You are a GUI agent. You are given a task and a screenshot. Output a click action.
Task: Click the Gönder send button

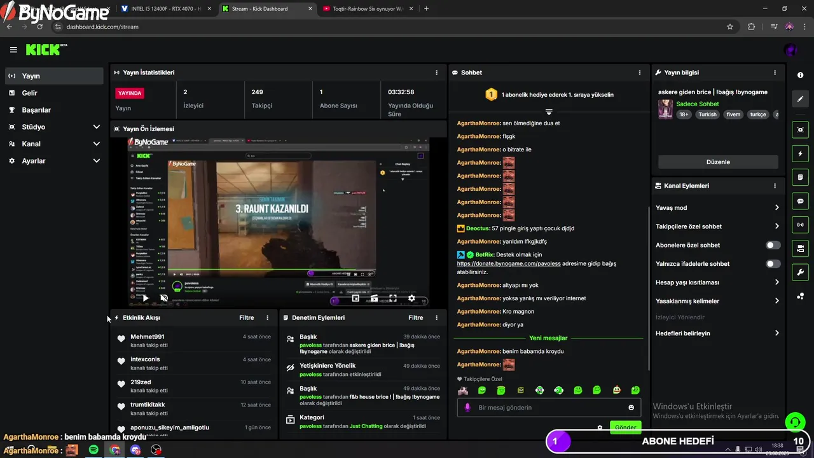(624, 427)
